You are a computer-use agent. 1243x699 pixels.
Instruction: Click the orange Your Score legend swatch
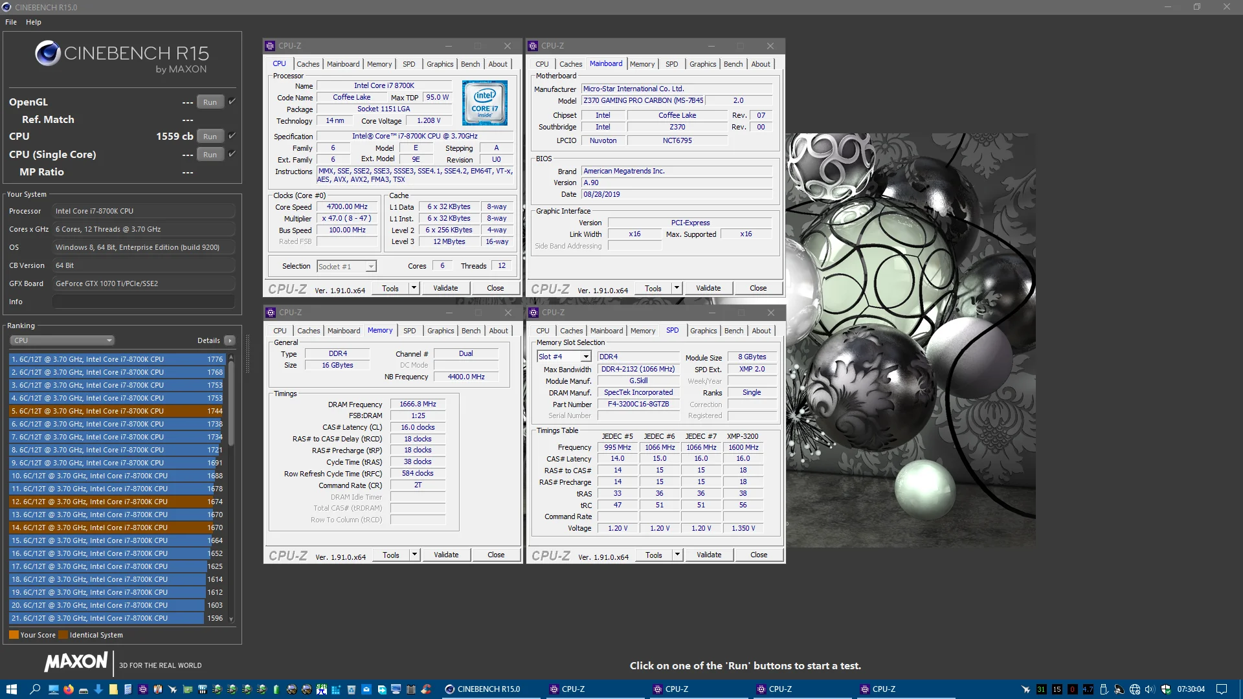click(x=14, y=635)
